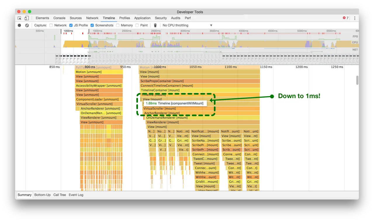Clear the recording with the block icon
Screen dimensions: 374x221
tap(27, 25)
